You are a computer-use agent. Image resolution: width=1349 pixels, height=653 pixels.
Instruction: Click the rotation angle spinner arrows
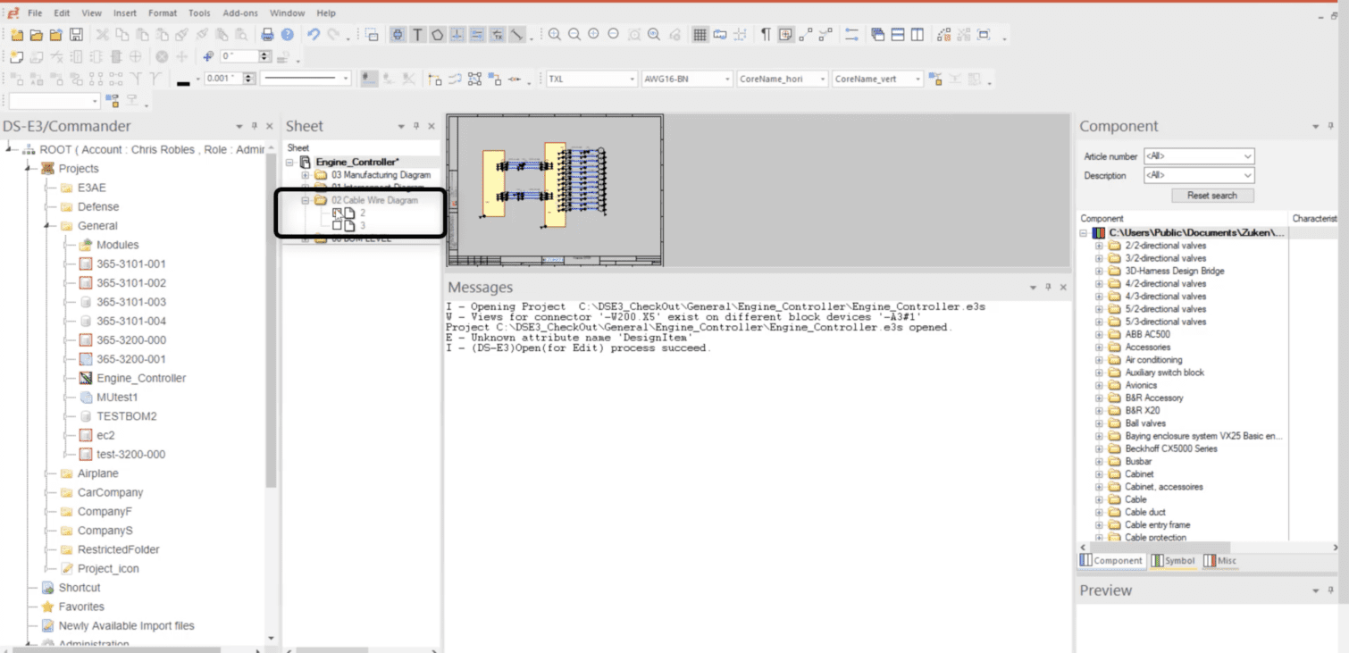264,56
